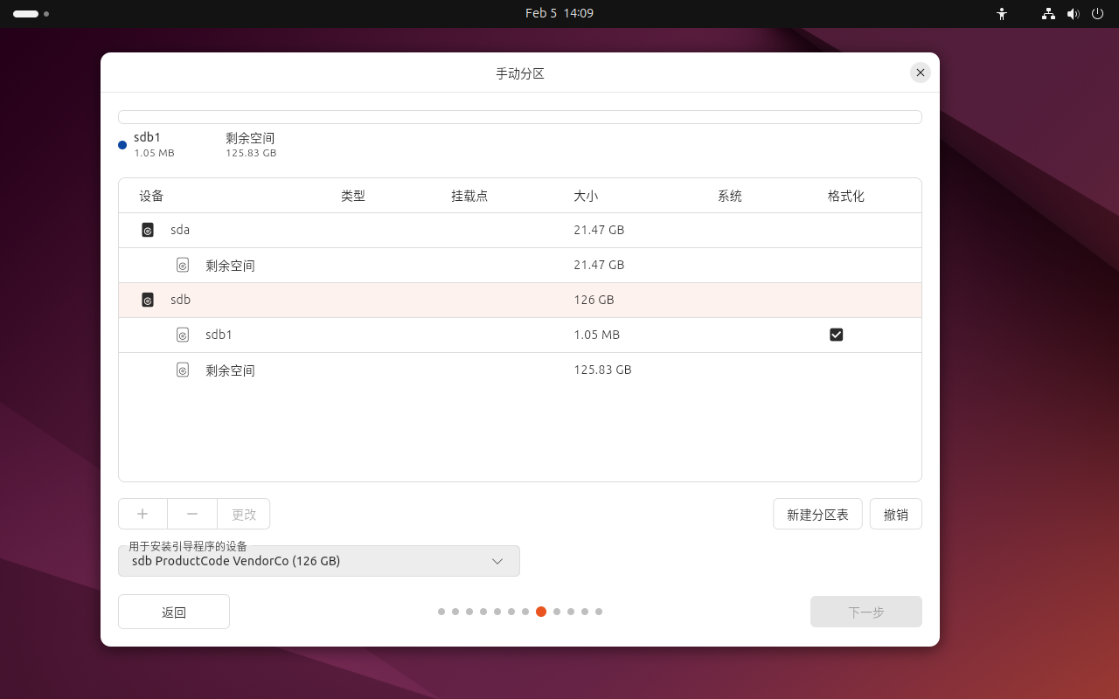Click the partition icon of 125.83 GB free space

183,370
